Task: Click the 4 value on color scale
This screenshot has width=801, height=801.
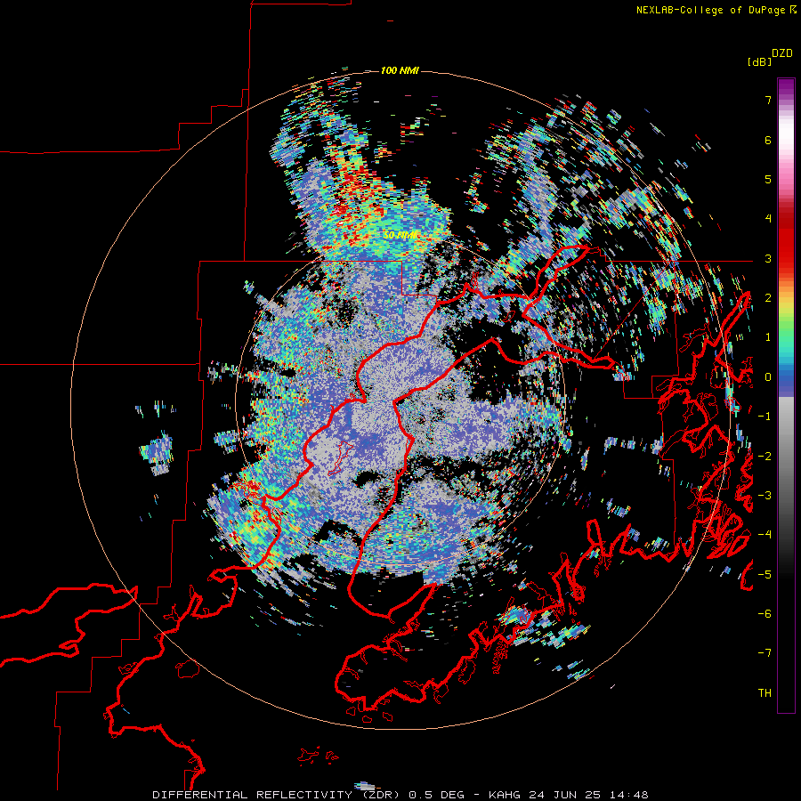Action: pyautogui.click(x=768, y=219)
